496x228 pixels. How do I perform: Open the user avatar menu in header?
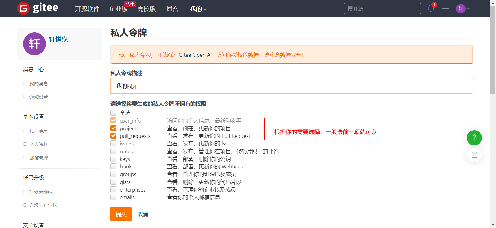[x=461, y=9]
